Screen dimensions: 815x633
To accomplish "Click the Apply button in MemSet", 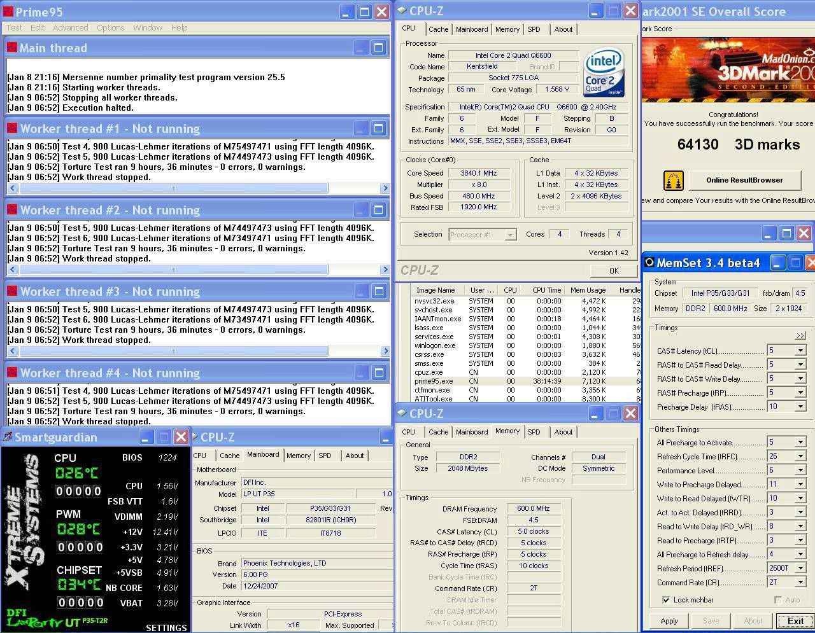I will pyautogui.click(x=669, y=621).
